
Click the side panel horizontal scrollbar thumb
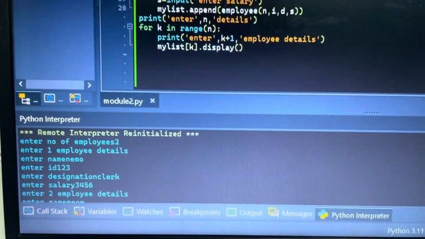tap(54, 84)
